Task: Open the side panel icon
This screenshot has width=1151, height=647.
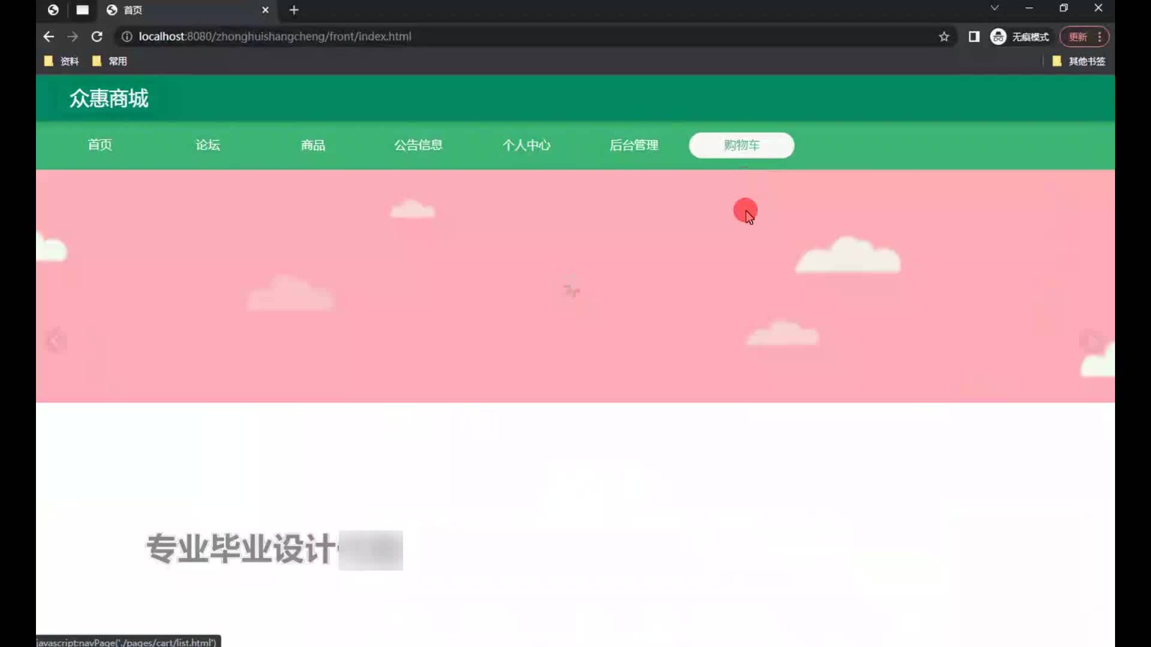Action: tap(974, 37)
